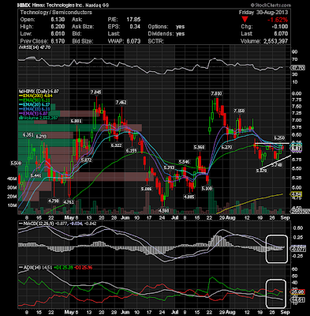Click the ADX(14) panel label
Viewport: 310px width, 316px height.
[29, 268]
